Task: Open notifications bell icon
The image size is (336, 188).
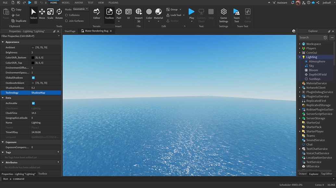Action: click(292, 3)
